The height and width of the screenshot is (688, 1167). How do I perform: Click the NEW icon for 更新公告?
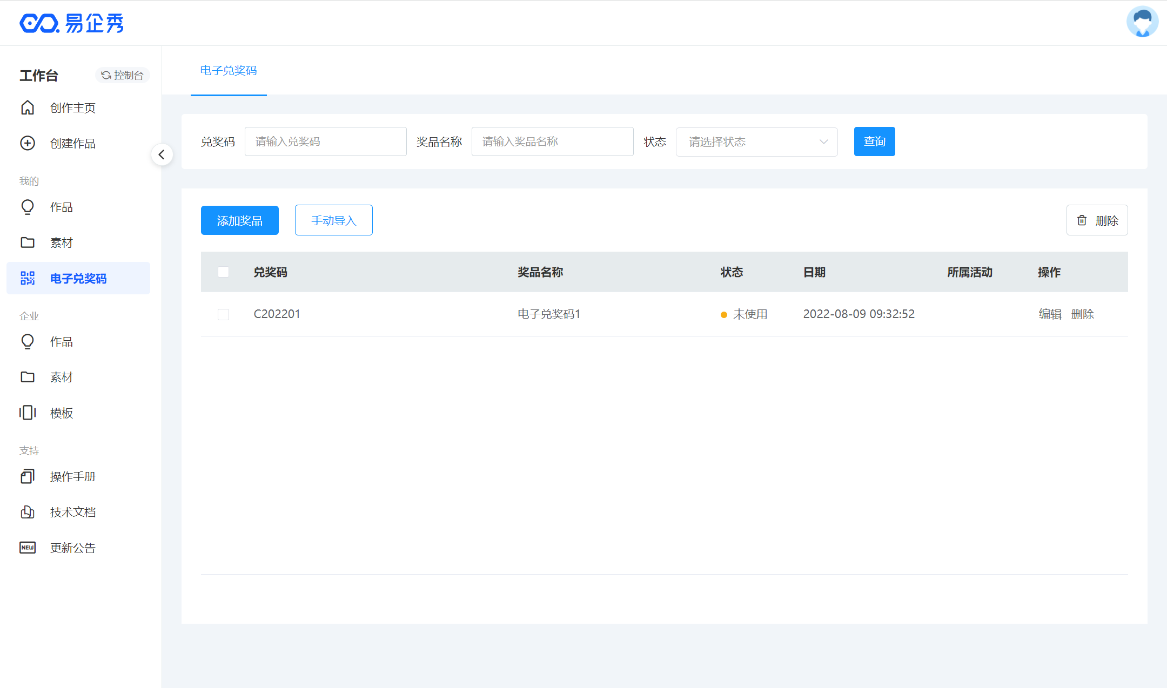click(28, 548)
